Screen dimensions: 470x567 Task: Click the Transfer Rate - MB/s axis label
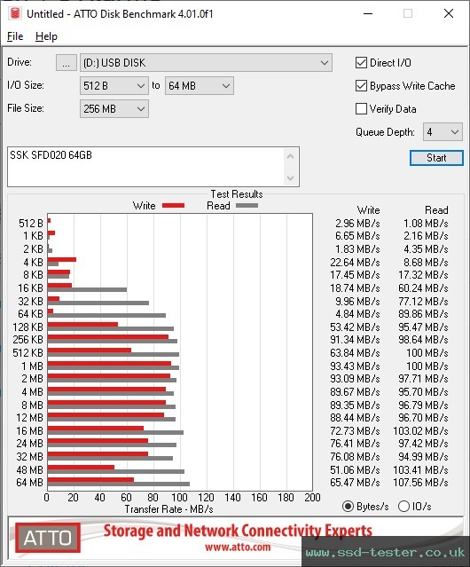pos(168,509)
